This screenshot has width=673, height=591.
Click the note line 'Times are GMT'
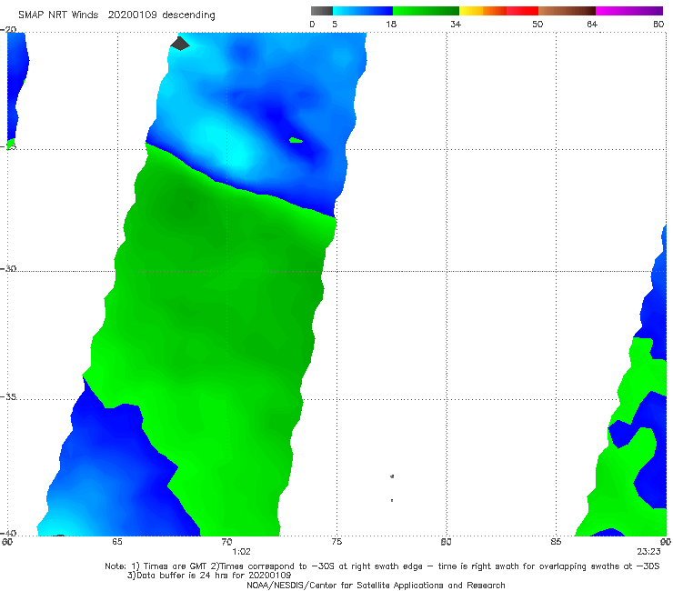[x=176, y=566]
